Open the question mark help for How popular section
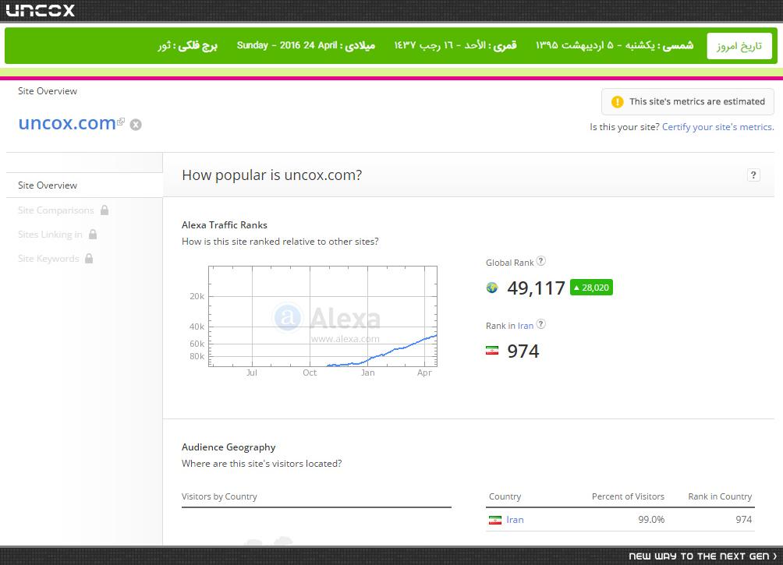 pos(753,175)
